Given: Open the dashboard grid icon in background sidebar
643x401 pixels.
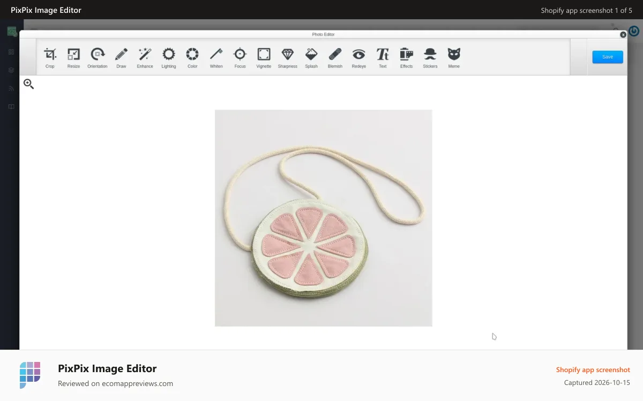Looking at the screenshot, I should pos(11,52).
